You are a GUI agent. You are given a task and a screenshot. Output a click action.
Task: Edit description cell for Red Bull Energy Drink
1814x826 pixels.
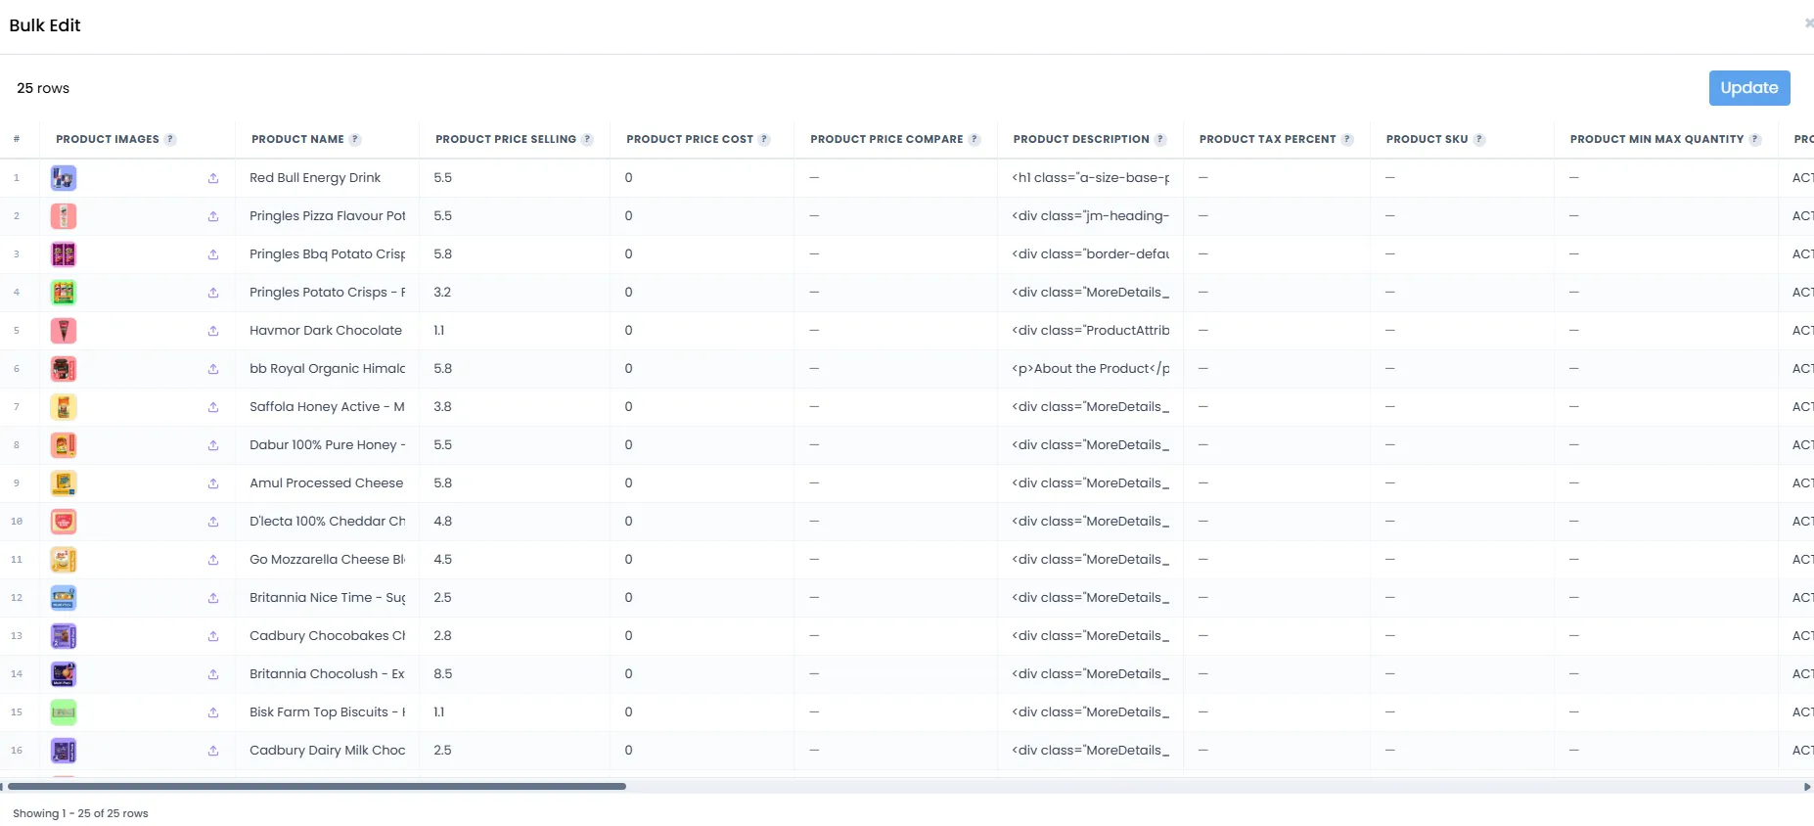1090,178
